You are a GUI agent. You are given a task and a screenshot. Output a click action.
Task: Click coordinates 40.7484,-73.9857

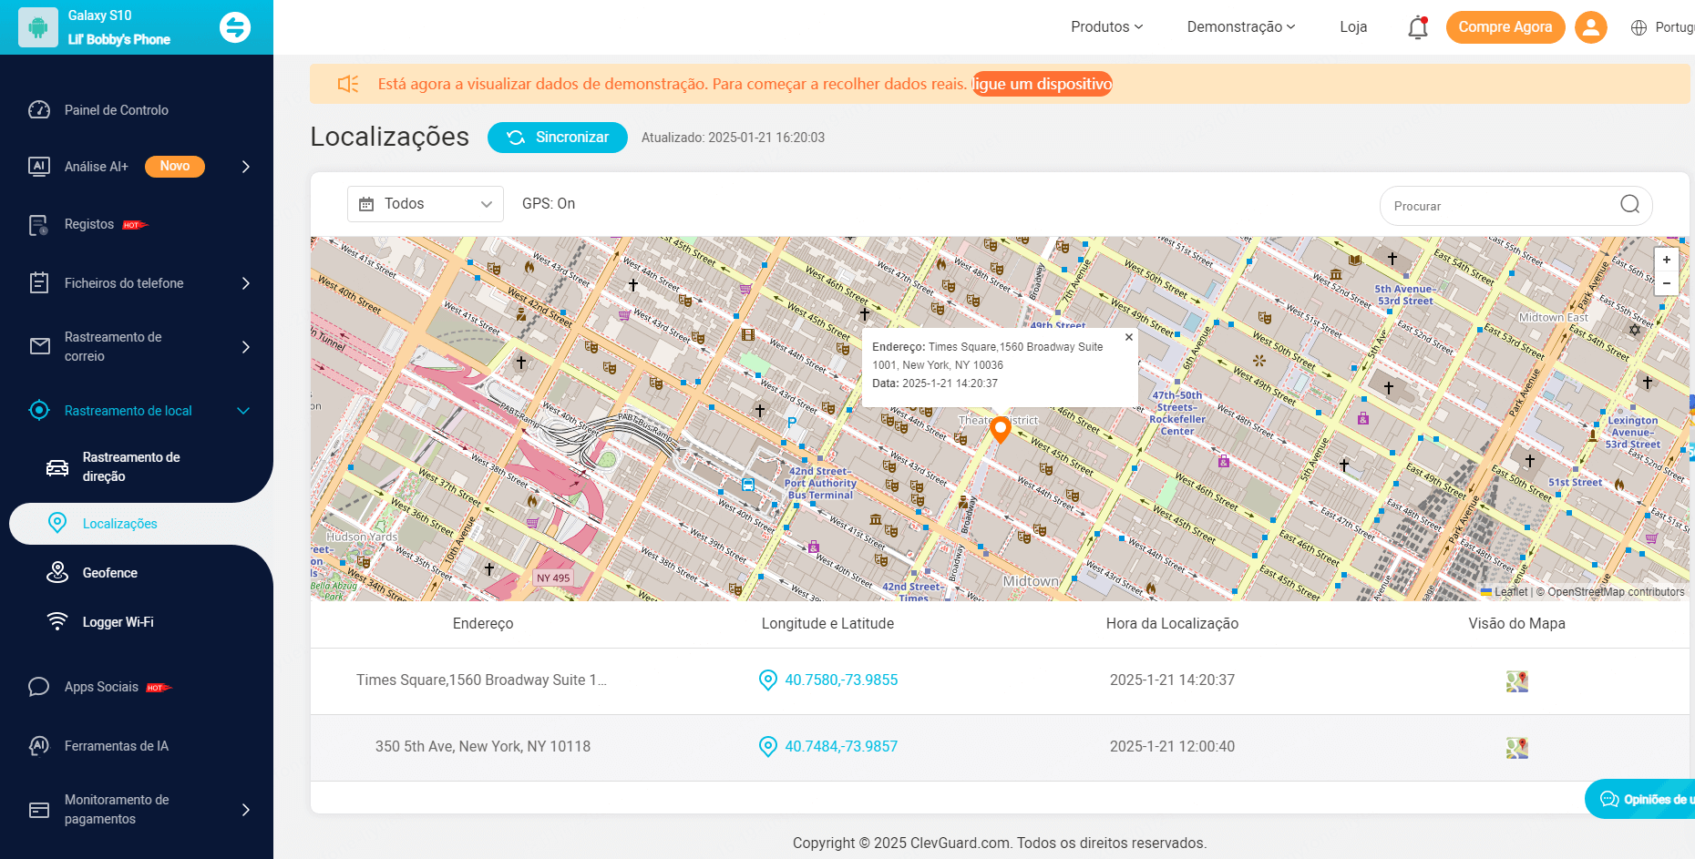pyautogui.click(x=841, y=747)
